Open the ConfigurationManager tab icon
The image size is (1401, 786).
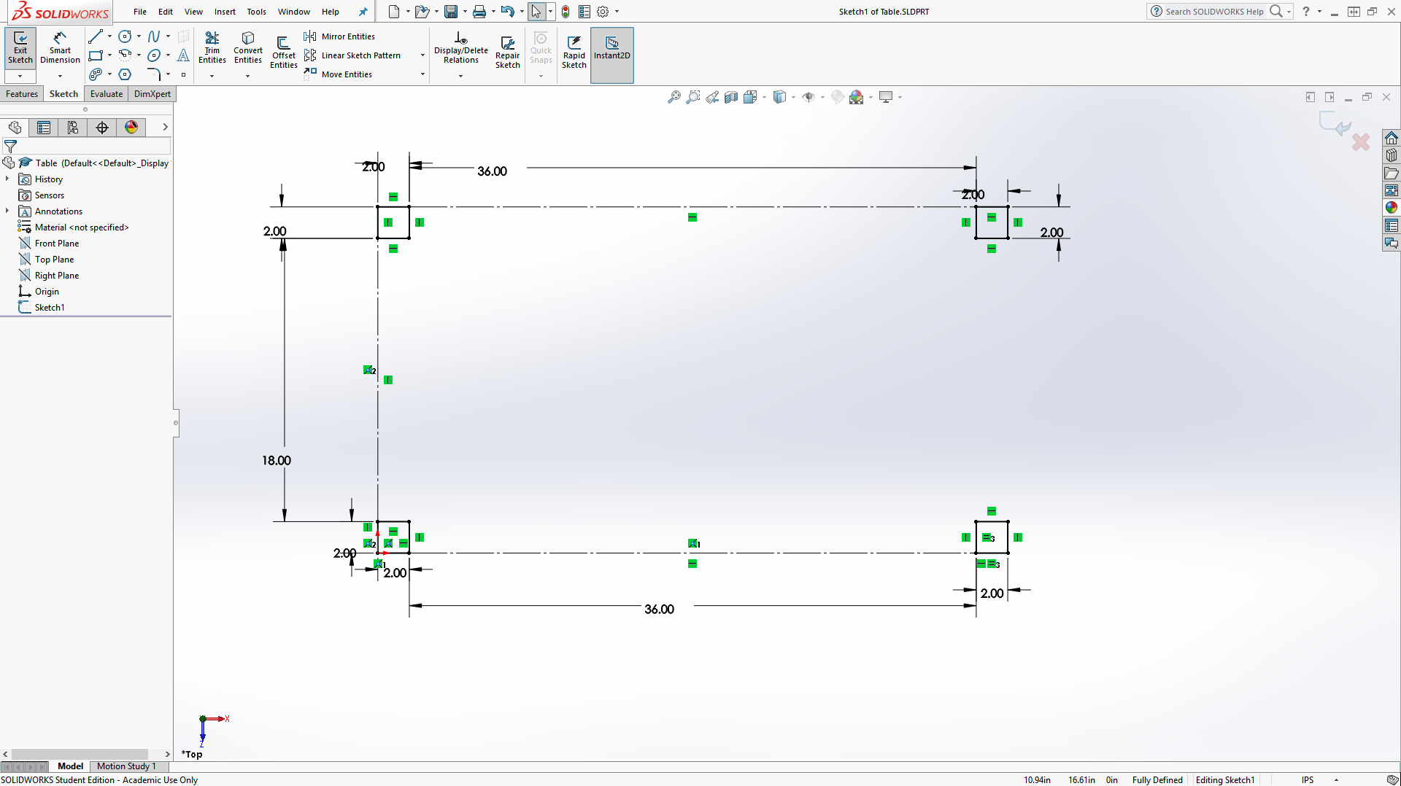(73, 128)
